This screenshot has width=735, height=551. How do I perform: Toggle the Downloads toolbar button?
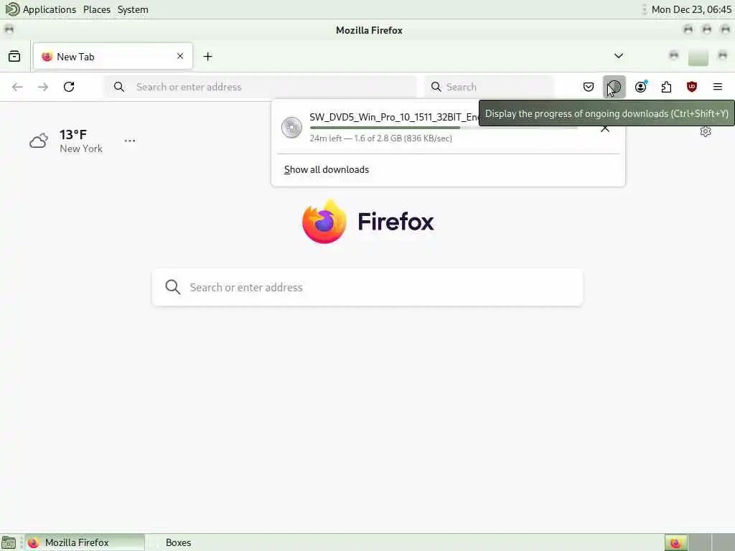614,87
